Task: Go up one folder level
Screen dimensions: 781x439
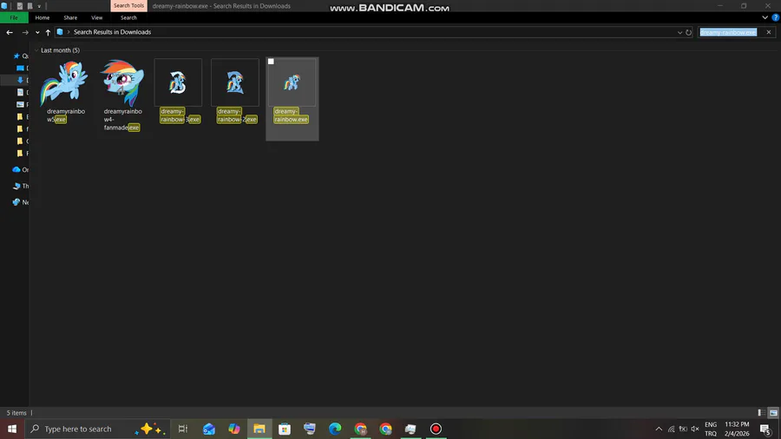Action: 48,32
